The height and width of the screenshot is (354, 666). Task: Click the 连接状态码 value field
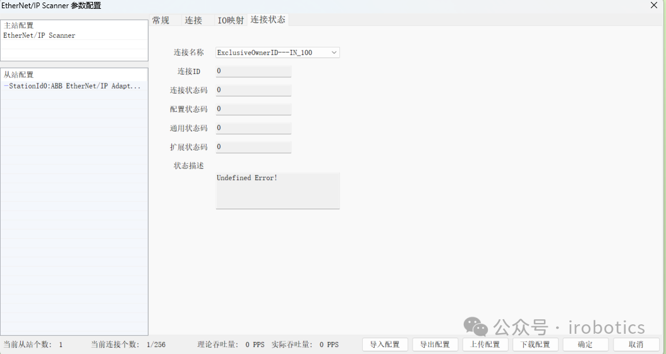[x=253, y=90]
